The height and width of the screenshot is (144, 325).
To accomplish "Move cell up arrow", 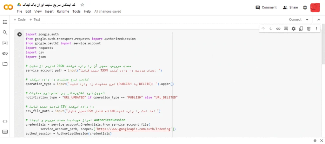I will coord(263,29).
